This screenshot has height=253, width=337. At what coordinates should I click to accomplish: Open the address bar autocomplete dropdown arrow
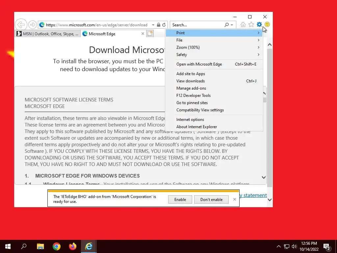coord(153,25)
